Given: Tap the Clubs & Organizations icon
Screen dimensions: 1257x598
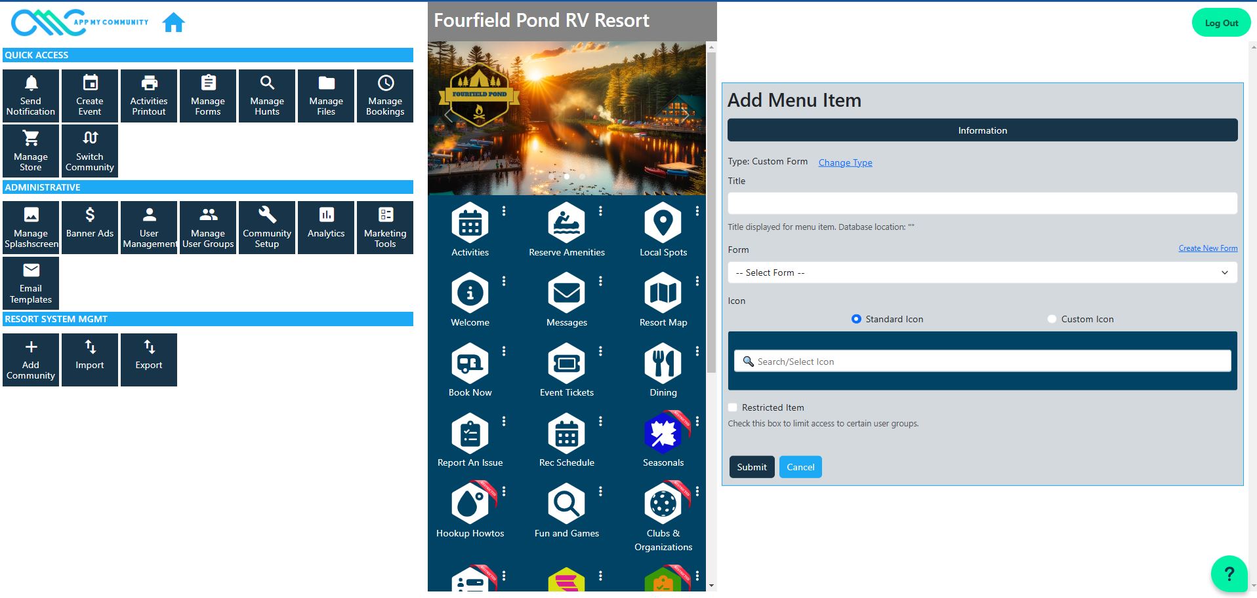Looking at the screenshot, I should click(663, 504).
